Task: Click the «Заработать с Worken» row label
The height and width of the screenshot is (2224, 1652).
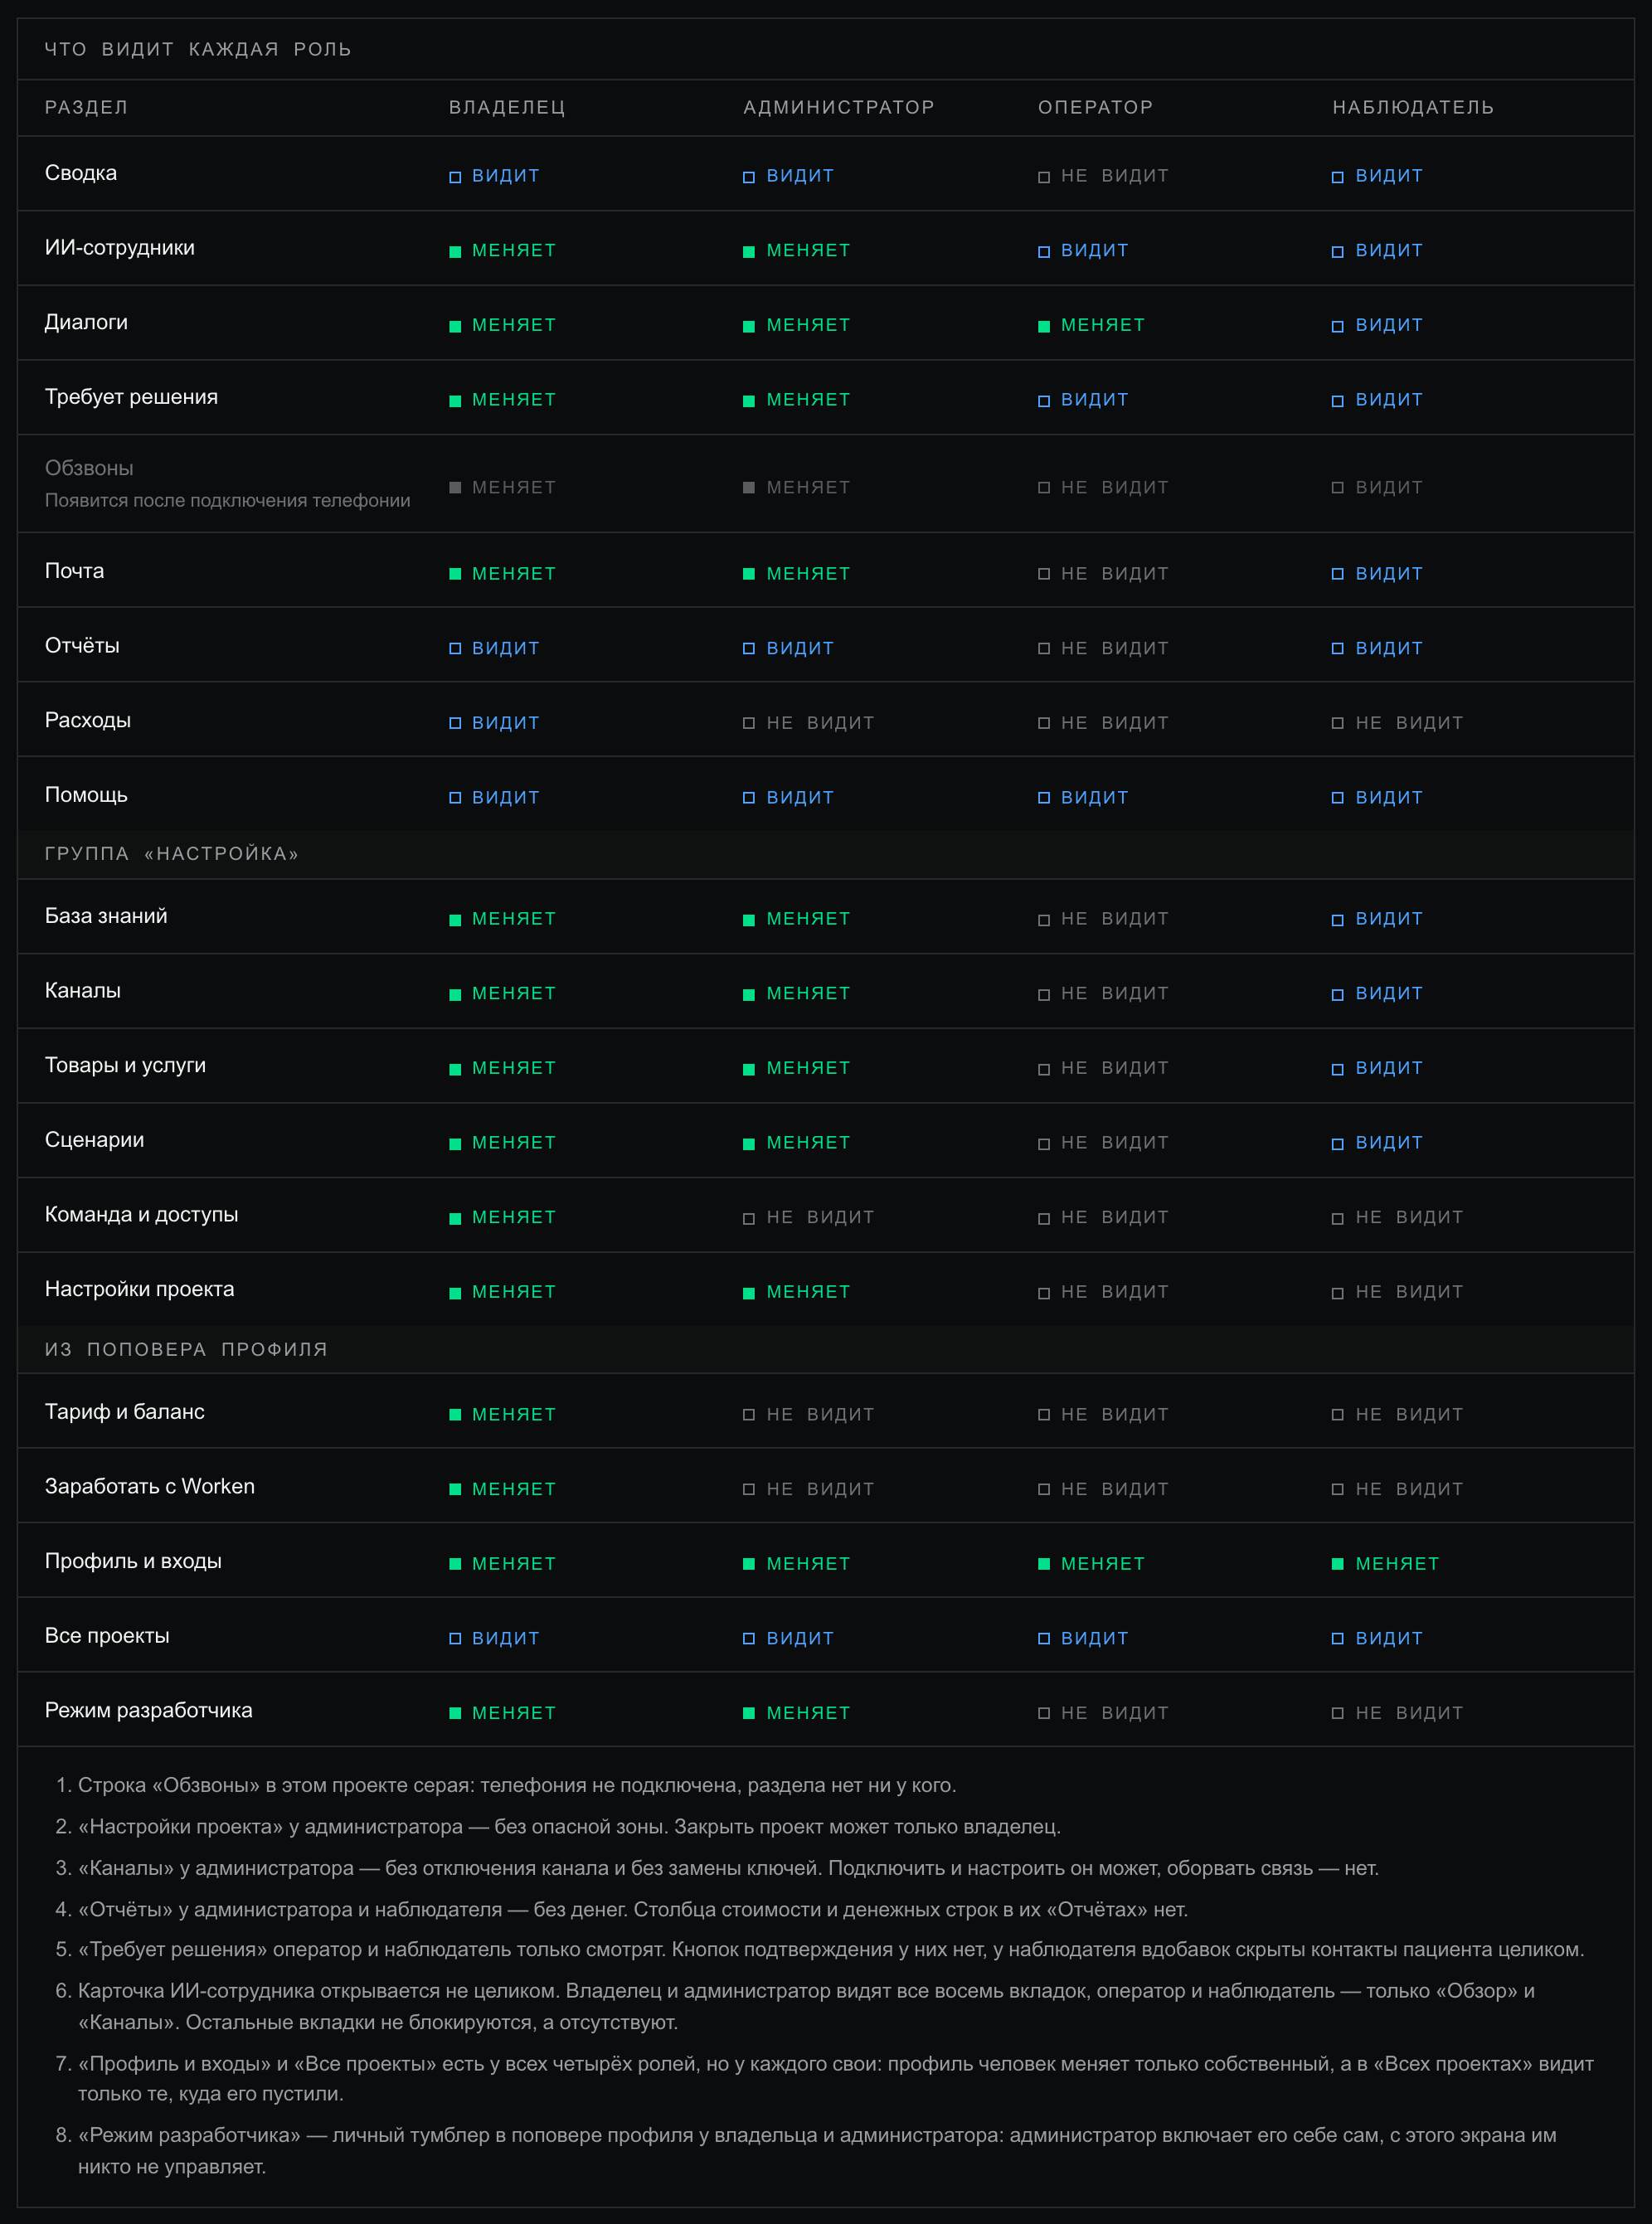Action: pyautogui.click(x=150, y=1486)
